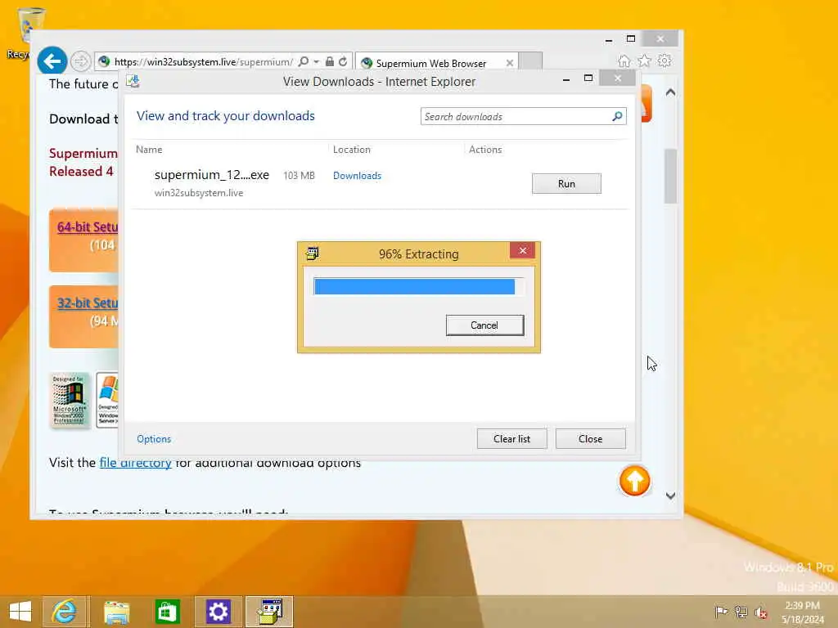This screenshot has width=838, height=628.
Task: Click the Clear list button
Action: click(x=512, y=439)
